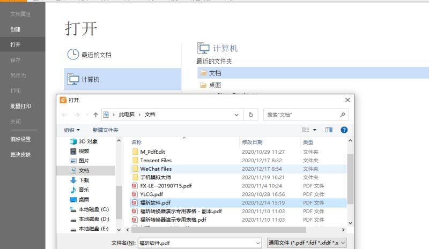This screenshot has width=429, height=249.
Task: Click the Tencent Files folder icon
Action: click(135, 160)
